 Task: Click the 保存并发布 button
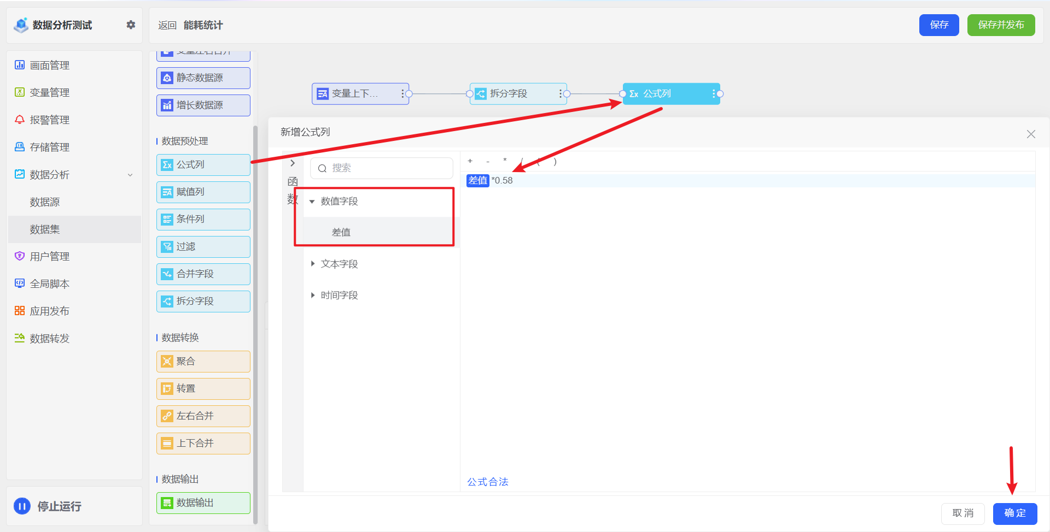[x=1001, y=25]
